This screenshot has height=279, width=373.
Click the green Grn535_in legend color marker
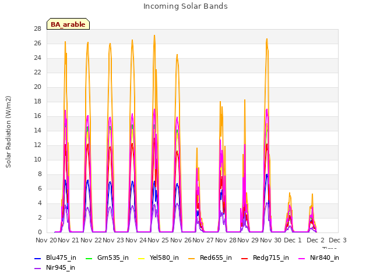pos(89,258)
